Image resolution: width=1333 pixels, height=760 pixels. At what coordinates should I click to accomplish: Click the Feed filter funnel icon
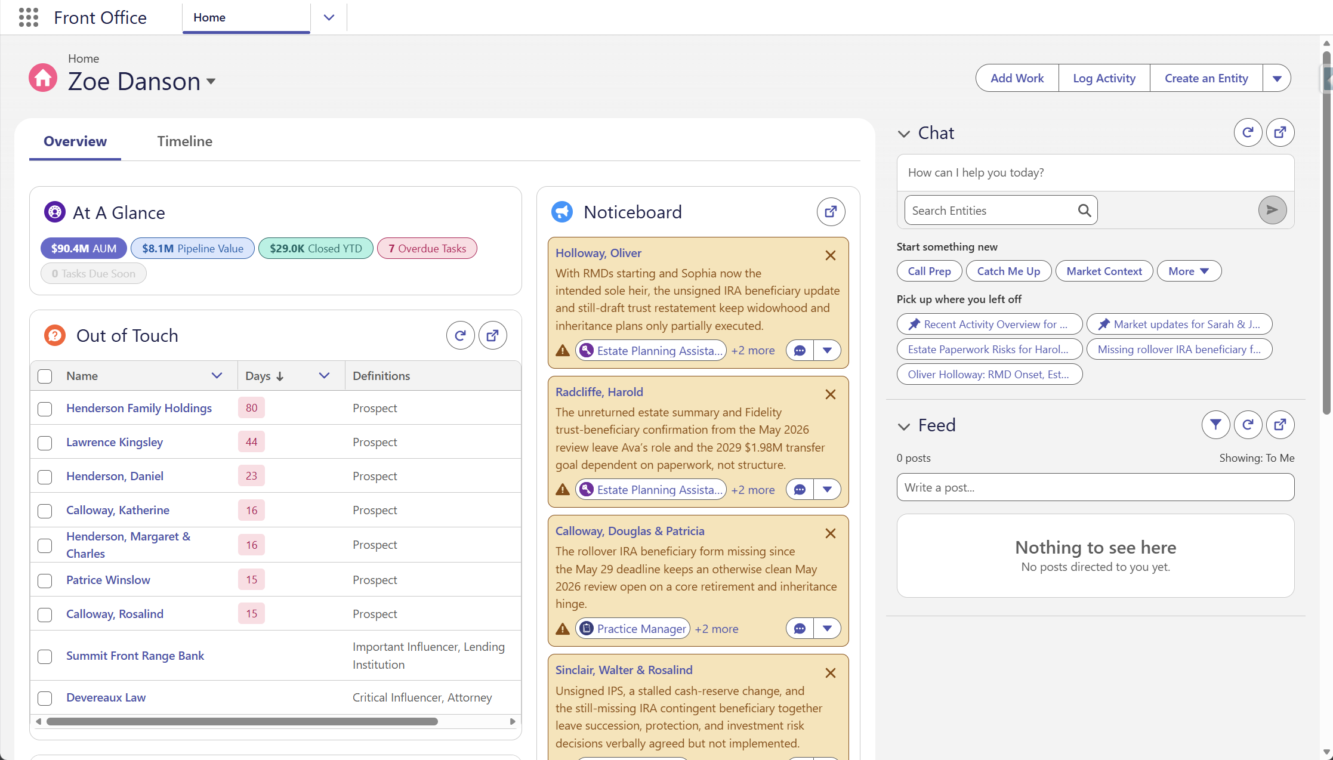tap(1215, 425)
